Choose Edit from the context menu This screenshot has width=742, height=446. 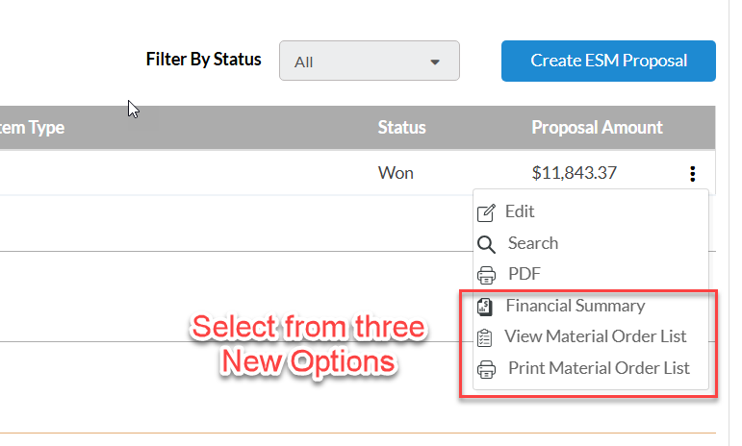click(520, 211)
